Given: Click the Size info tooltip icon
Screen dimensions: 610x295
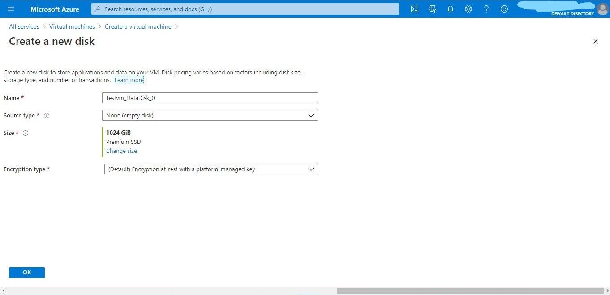Looking at the screenshot, I should click(26, 133).
